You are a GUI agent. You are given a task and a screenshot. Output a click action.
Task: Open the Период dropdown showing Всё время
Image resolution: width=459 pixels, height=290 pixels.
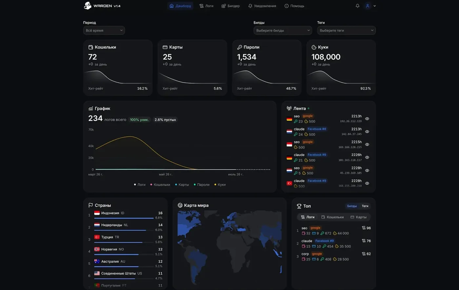(104, 30)
